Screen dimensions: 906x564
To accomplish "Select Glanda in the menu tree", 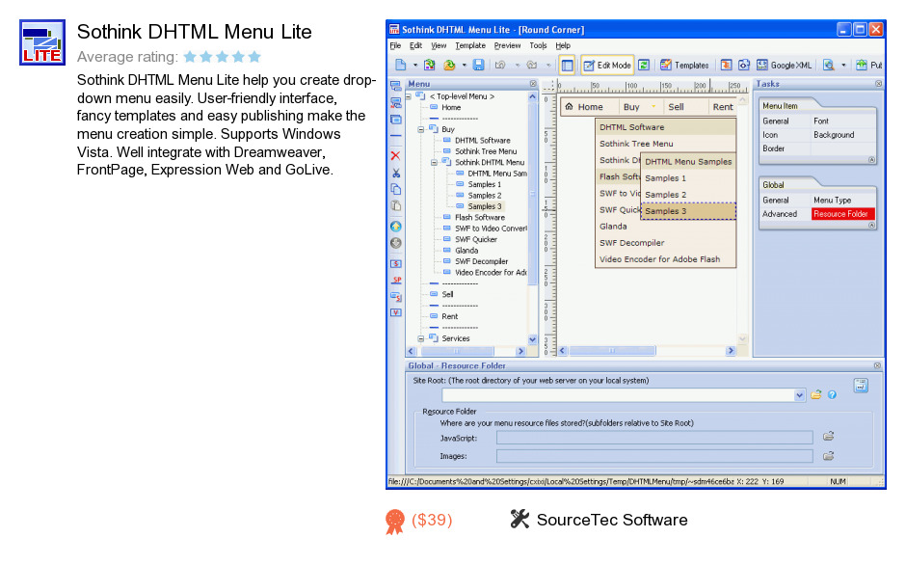I will click(466, 251).
